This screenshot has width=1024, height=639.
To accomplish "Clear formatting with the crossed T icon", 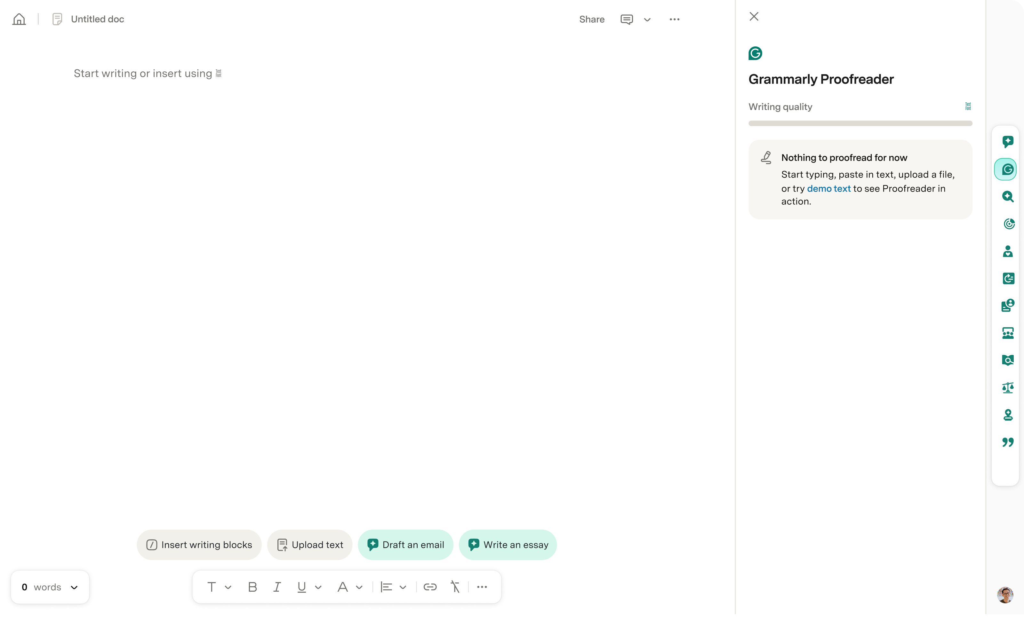I will (455, 587).
